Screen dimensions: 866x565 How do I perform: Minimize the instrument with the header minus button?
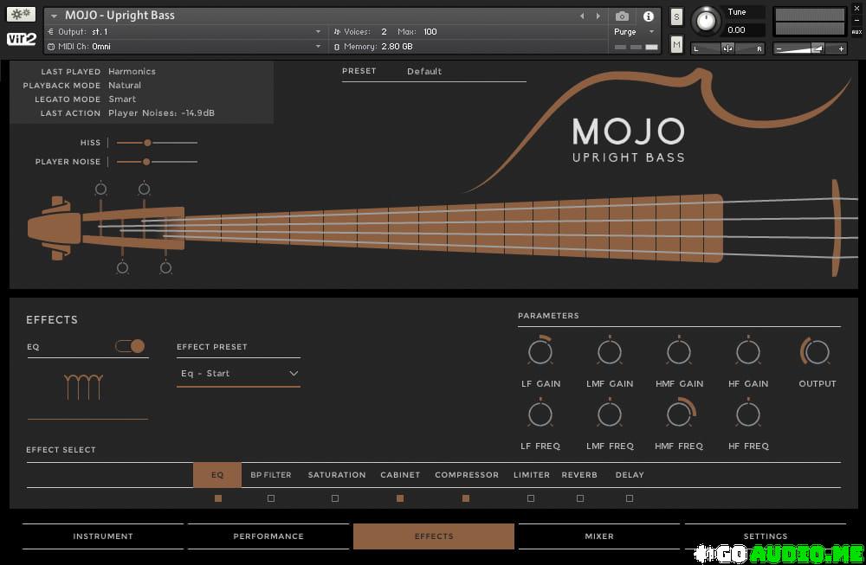pyautogui.click(x=856, y=20)
